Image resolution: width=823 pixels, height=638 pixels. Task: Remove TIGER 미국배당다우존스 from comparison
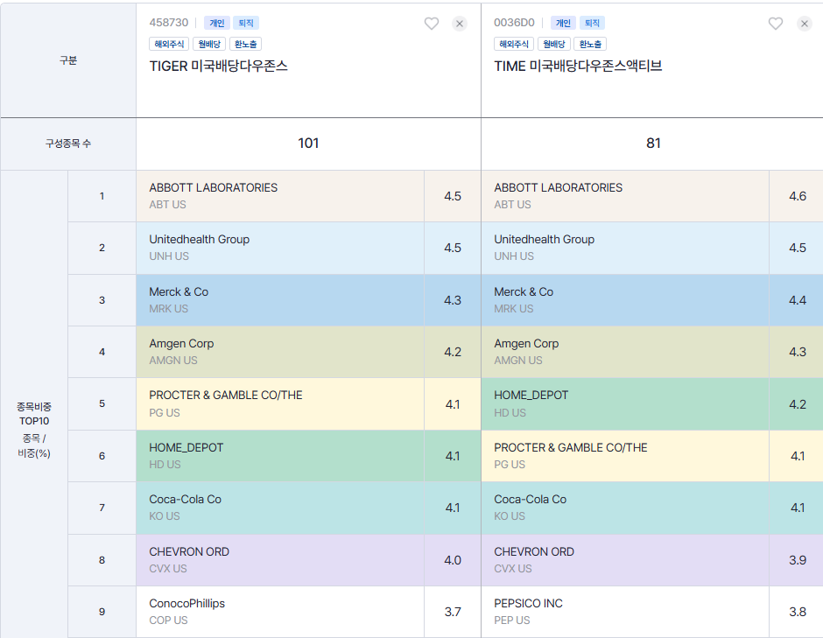[460, 24]
